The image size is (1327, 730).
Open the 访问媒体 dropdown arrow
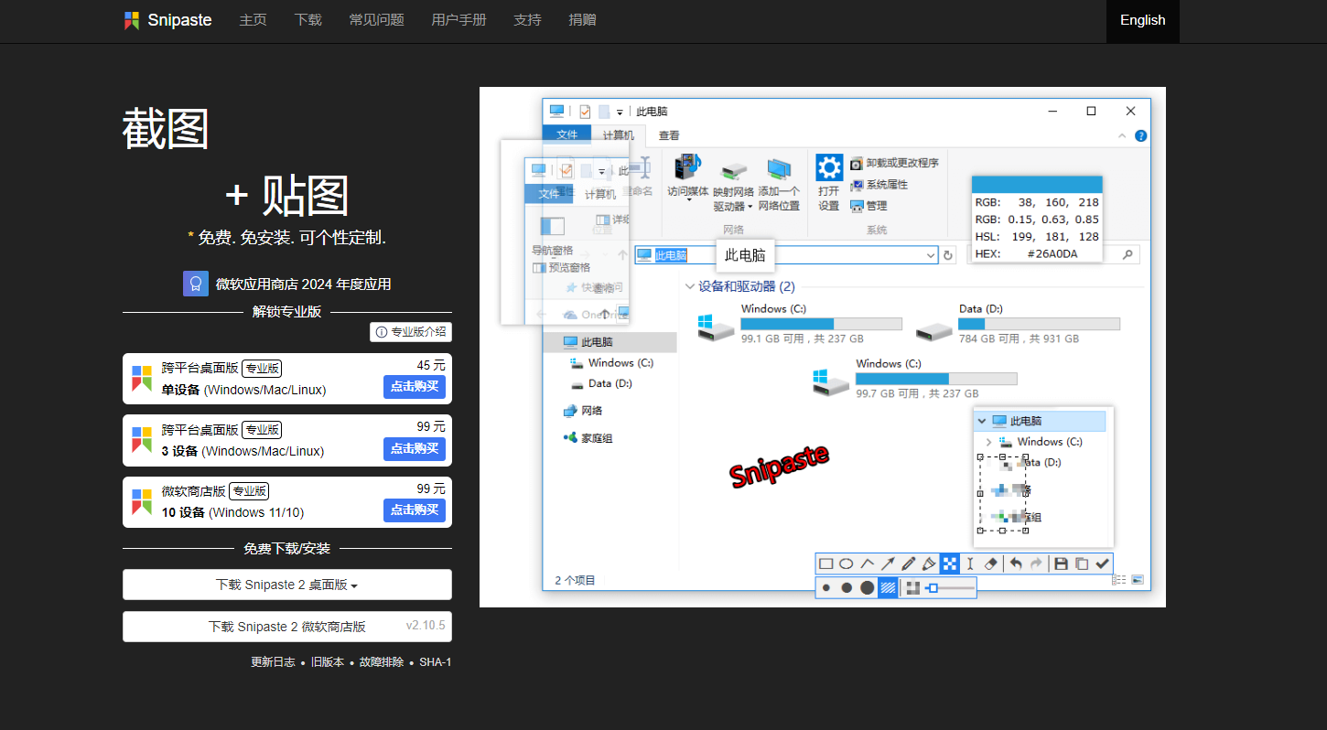click(688, 200)
